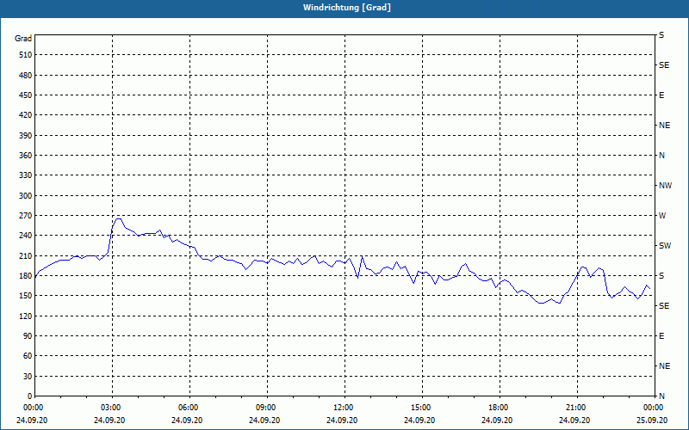Select the 300 y-axis tick label
This screenshot has height=430, width=689.
[26, 196]
